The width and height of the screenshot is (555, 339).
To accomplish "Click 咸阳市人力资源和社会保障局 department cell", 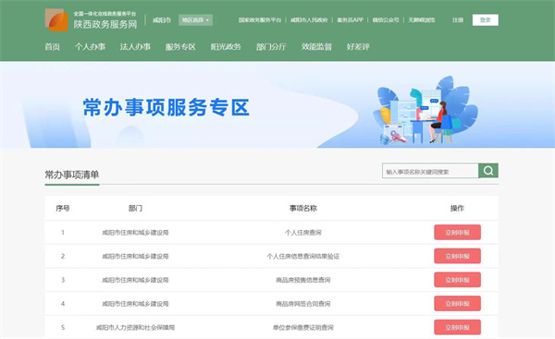I will point(135,327).
